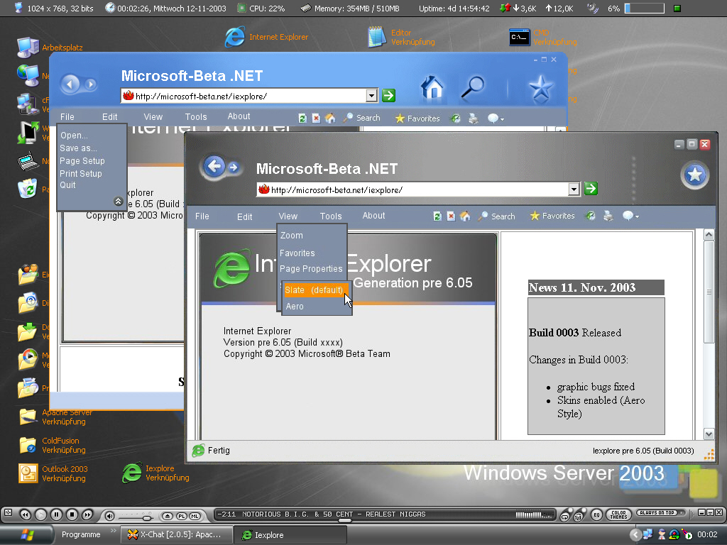This screenshot has width=727, height=545.
Task: Click the blue back arrow in front browser window
Action: click(214, 167)
